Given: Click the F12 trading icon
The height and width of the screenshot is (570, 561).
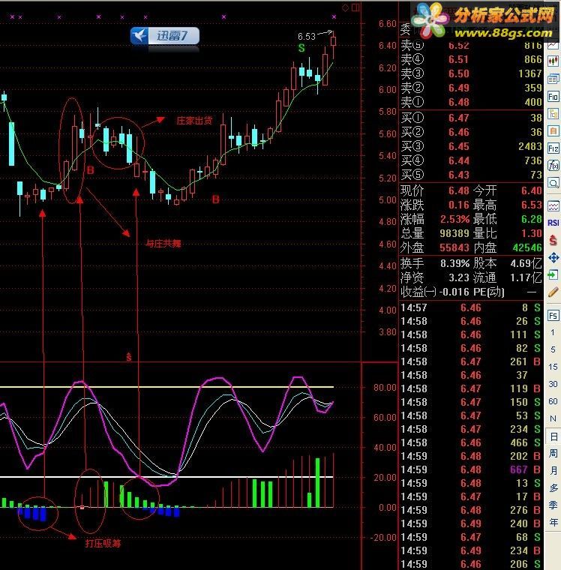Looking at the screenshot, I should [553, 148].
